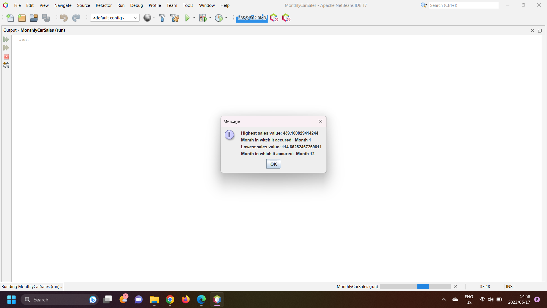Image resolution: width=547 pixels, height=308 pixels.
Task: Click the Open Project folder icon
Action: coord(34,18)
